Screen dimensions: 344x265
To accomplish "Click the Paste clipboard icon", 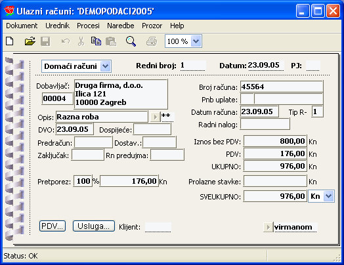I will click(x=111, y=41).
